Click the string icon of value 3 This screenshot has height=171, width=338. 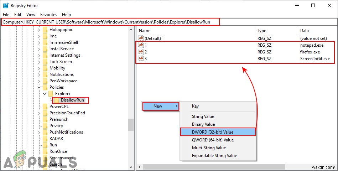(x=141, y=58)
